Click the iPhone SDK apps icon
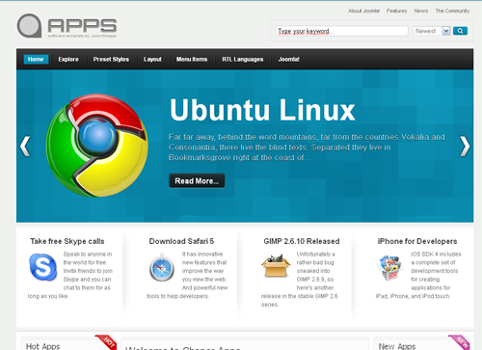482x350 pixels. click(389, 267)
